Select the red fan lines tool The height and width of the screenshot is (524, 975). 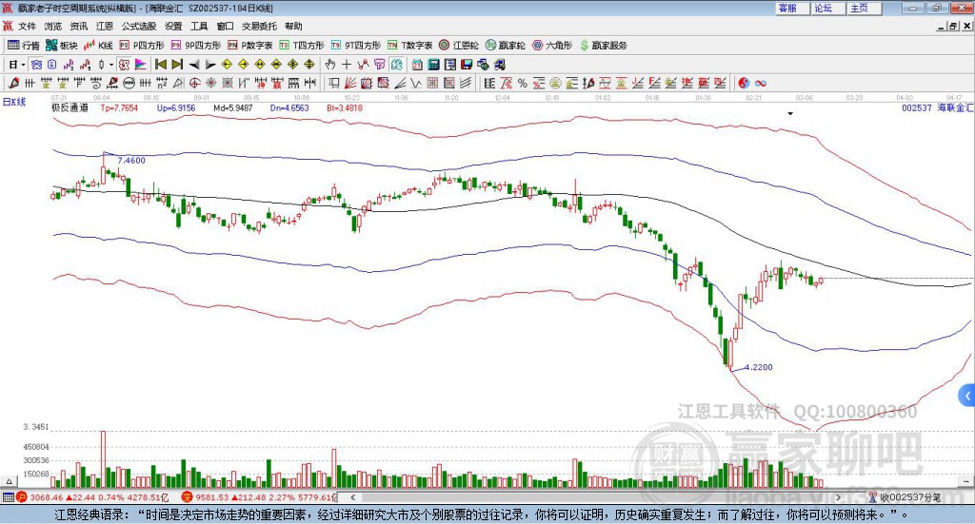350,83
